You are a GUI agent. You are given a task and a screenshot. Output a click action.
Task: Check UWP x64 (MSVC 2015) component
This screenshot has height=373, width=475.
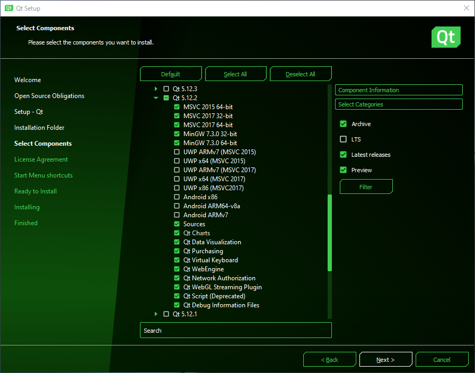tap(177, 161)
